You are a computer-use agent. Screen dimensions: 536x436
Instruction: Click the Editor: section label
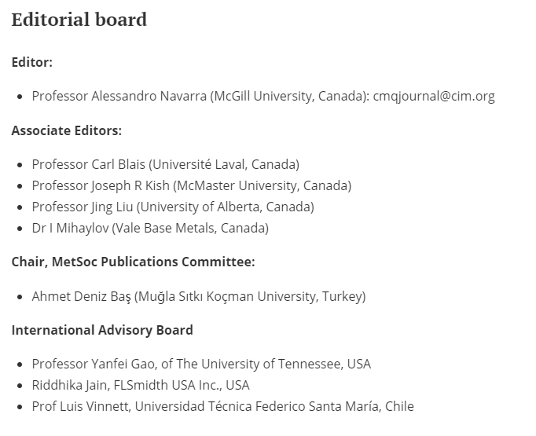tap(32, 62)
